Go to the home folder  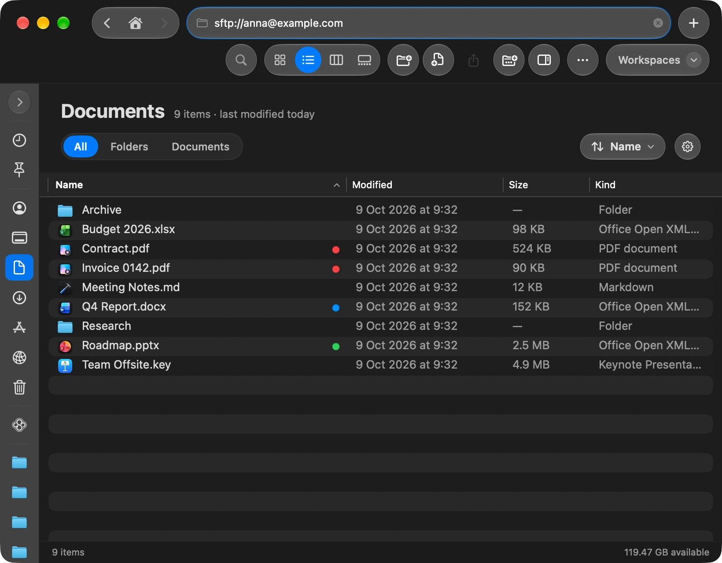coord(135,23)
